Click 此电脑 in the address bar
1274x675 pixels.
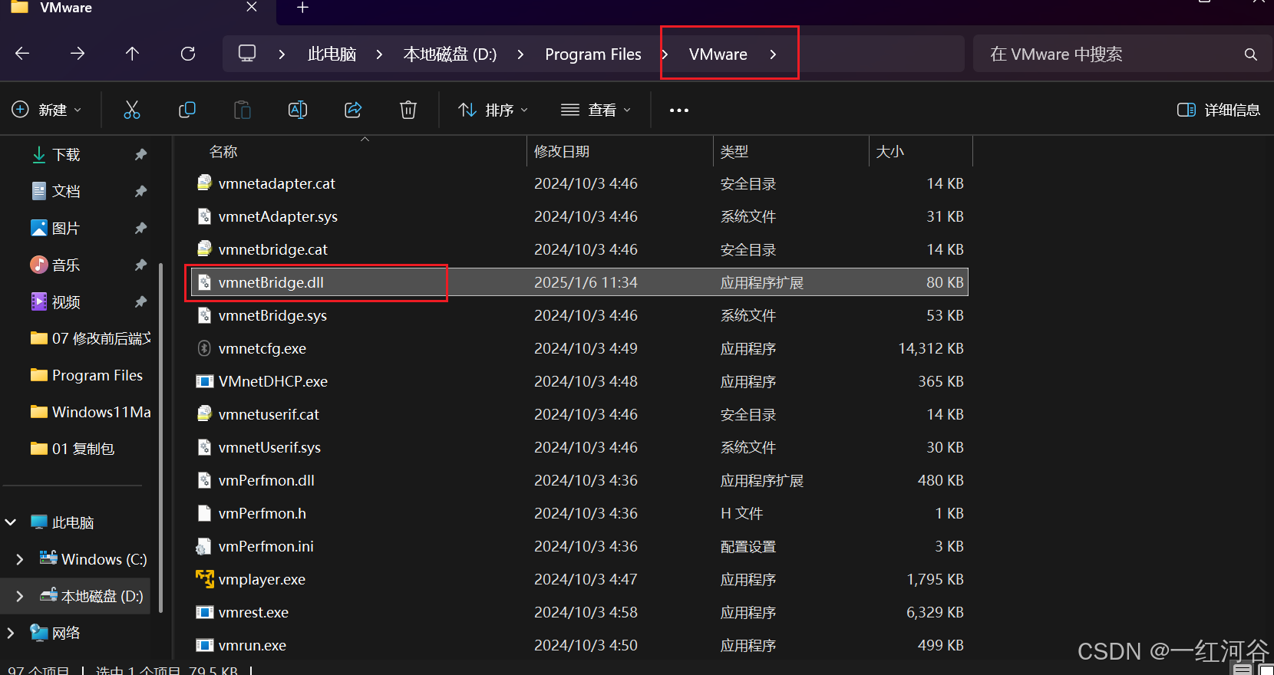pyautogui.click(x=332, y=54)
